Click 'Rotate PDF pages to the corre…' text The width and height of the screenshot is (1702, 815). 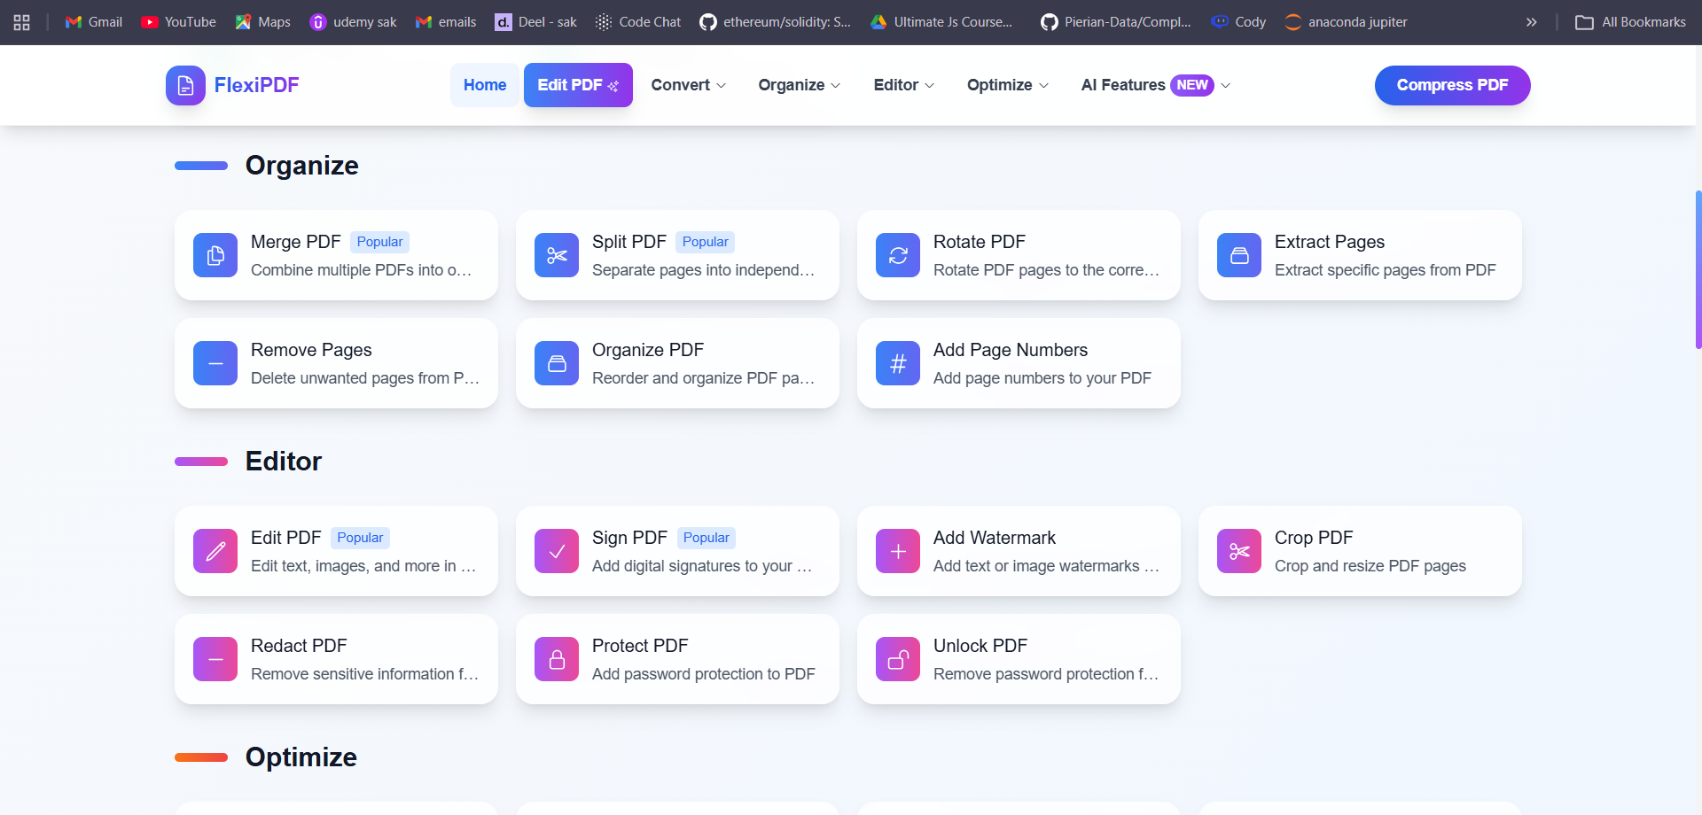click(x=1046, y=270)
